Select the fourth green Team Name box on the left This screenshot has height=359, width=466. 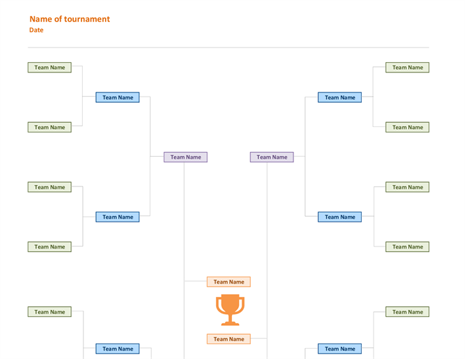pos(50,246)
